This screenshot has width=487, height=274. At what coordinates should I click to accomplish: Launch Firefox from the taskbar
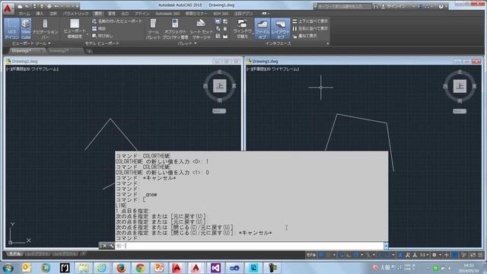121,267
